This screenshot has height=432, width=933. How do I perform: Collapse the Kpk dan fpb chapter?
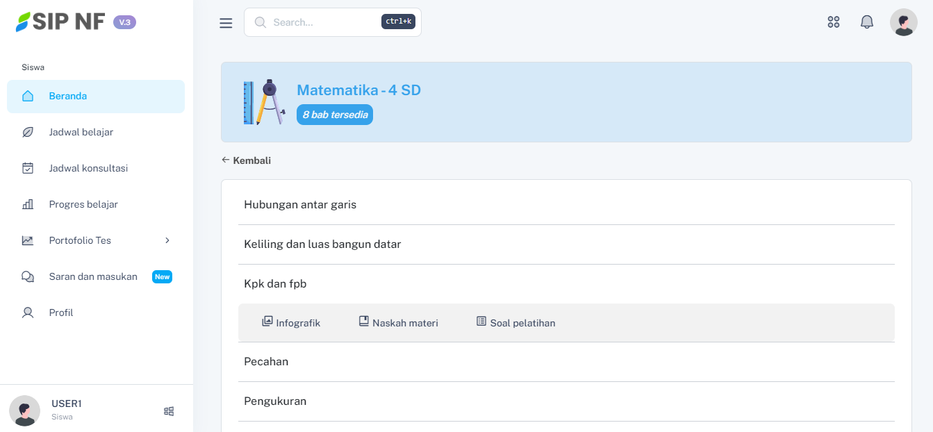275,284
